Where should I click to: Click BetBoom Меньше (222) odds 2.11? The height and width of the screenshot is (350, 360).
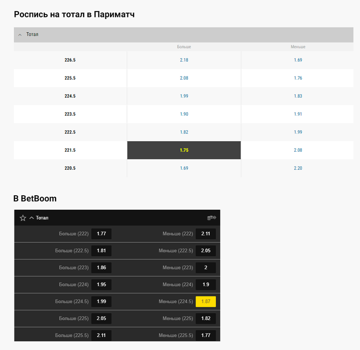point(205,234)
